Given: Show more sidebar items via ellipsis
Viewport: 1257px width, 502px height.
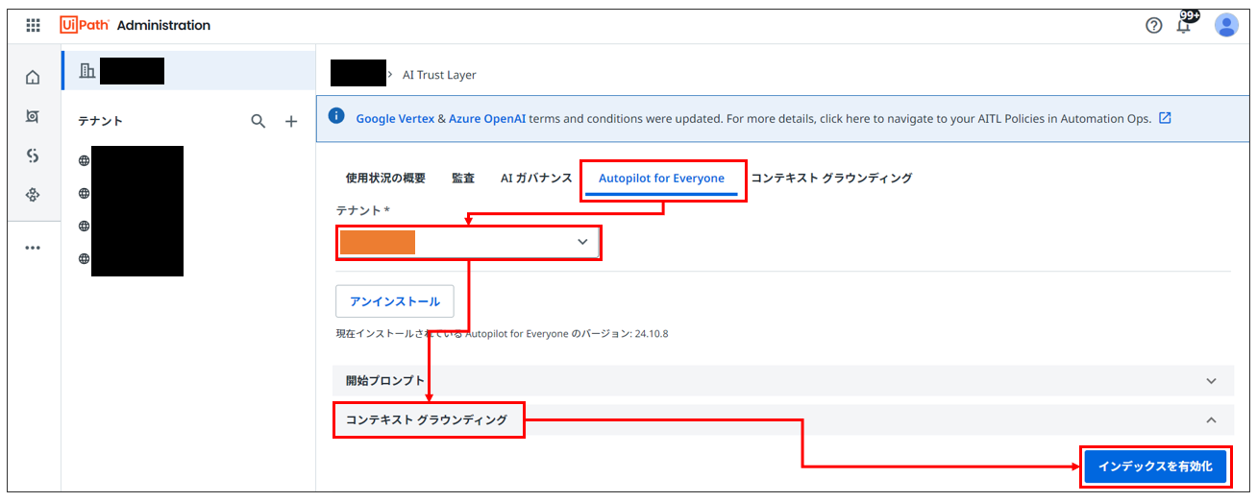Looking at the screenshot, I should click(x=33, y=248).
